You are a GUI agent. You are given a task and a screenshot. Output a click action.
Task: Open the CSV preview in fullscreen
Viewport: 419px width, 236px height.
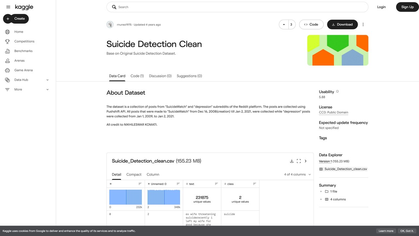(299, 161)
